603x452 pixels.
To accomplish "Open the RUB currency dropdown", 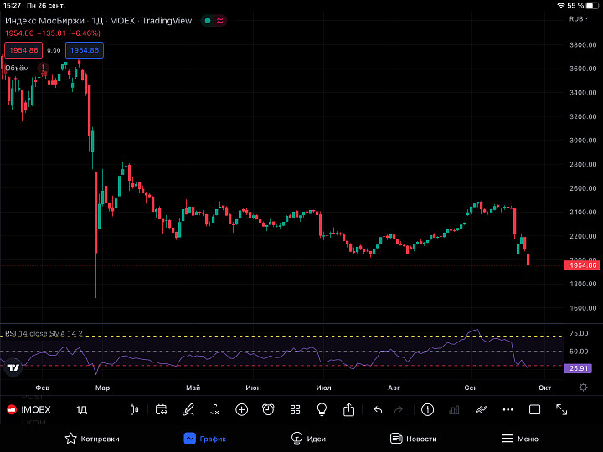I will [579, 19].
